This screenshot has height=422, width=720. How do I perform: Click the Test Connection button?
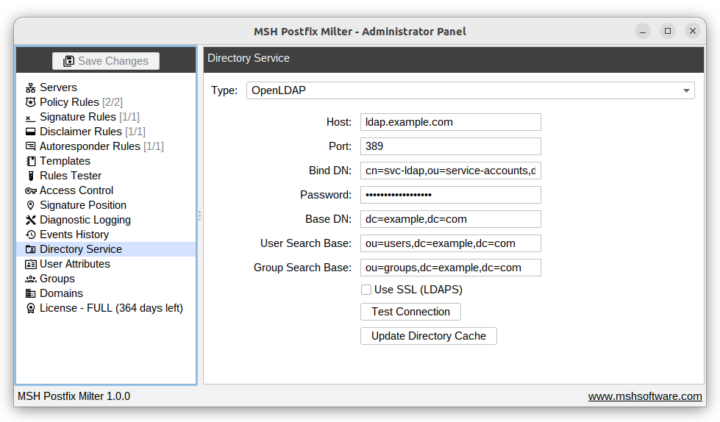coord(410,312)
